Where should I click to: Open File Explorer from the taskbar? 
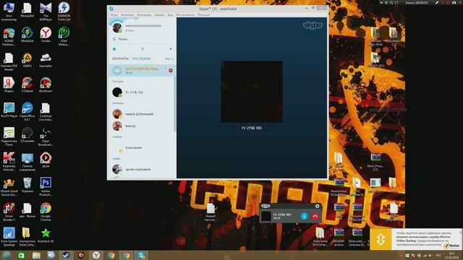[x=36, y=255]
